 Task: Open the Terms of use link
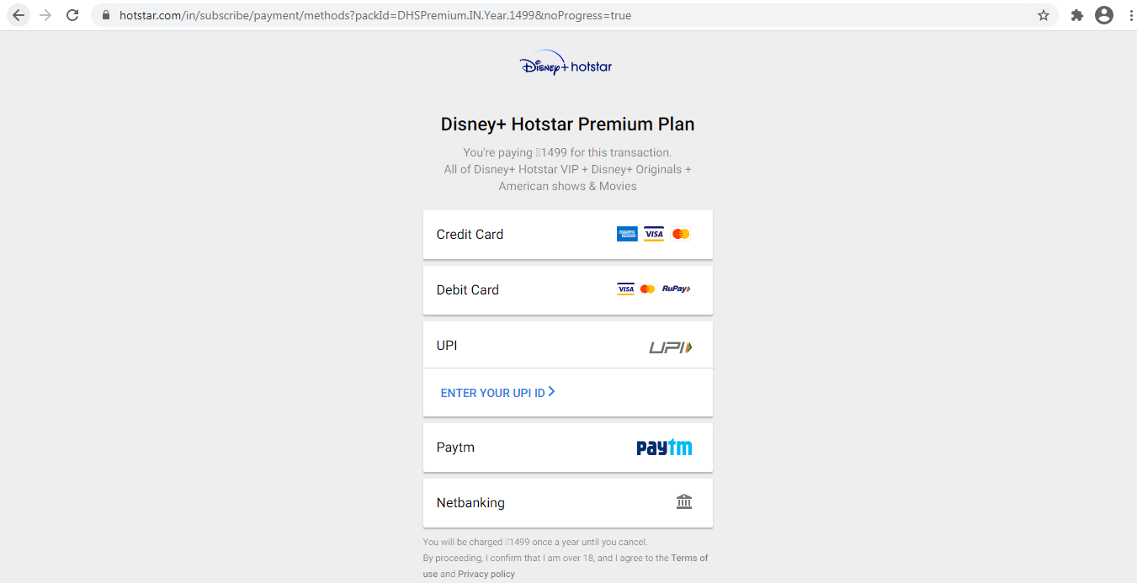(x=564, y=565)
